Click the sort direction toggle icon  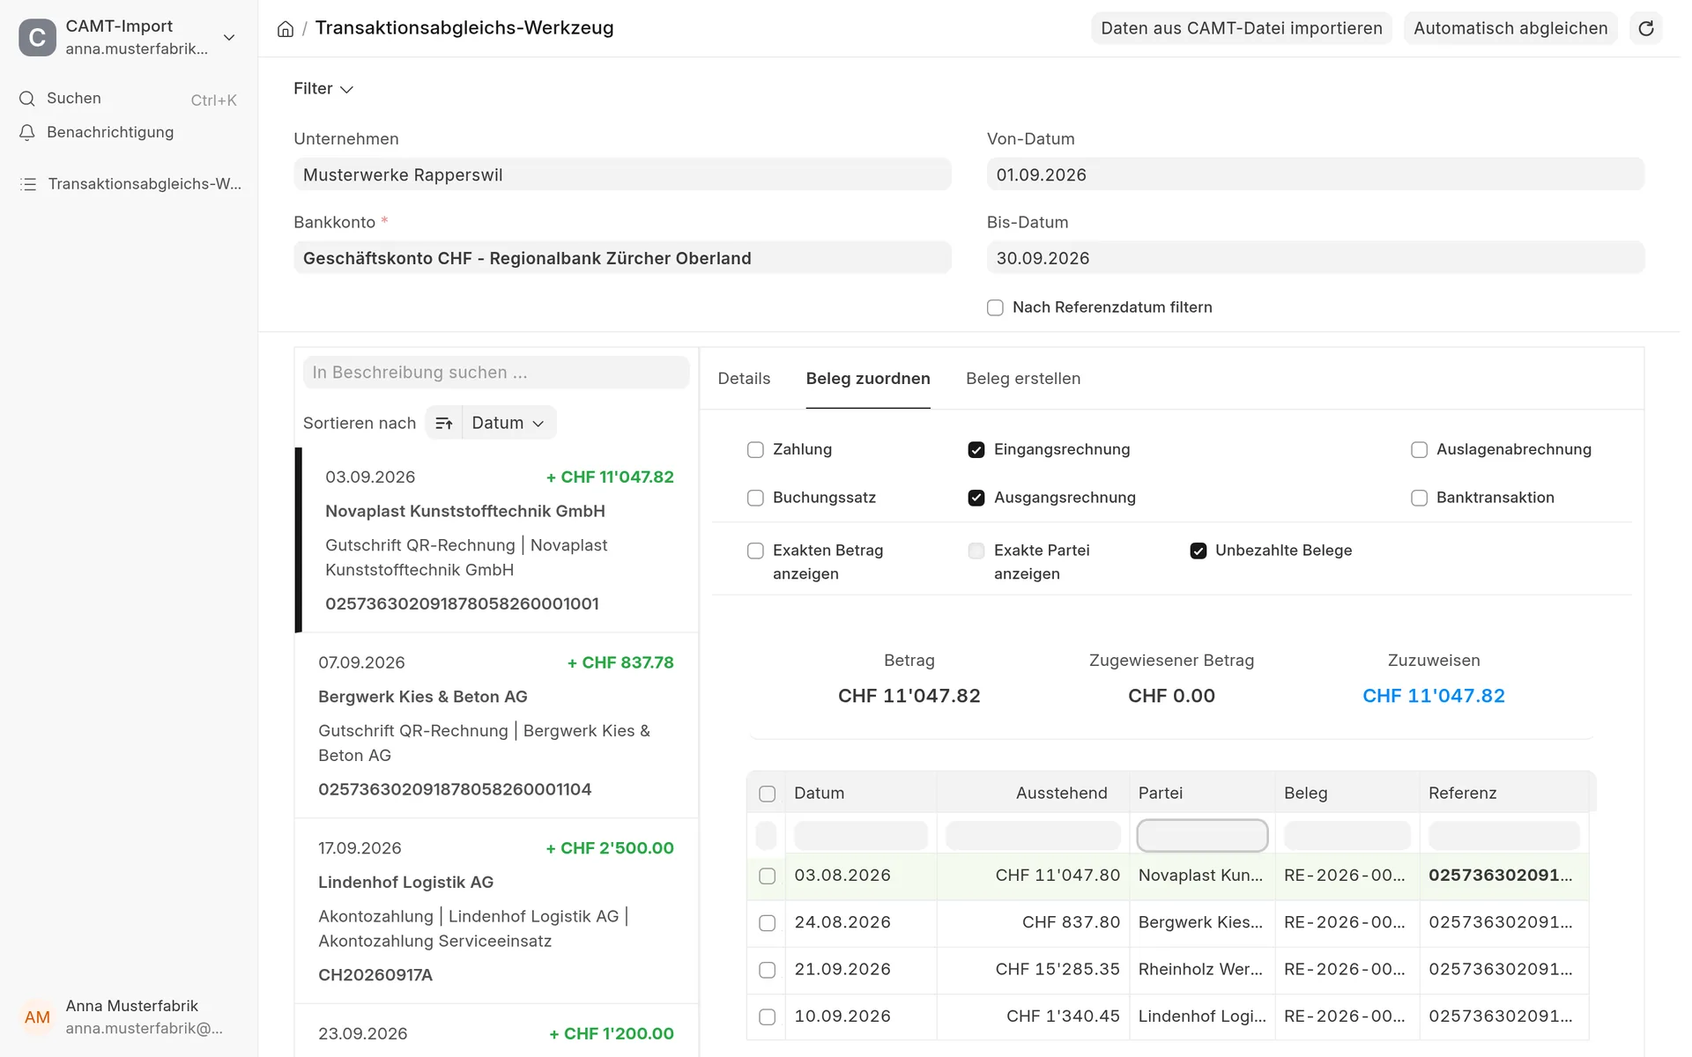tap(444, 423)
